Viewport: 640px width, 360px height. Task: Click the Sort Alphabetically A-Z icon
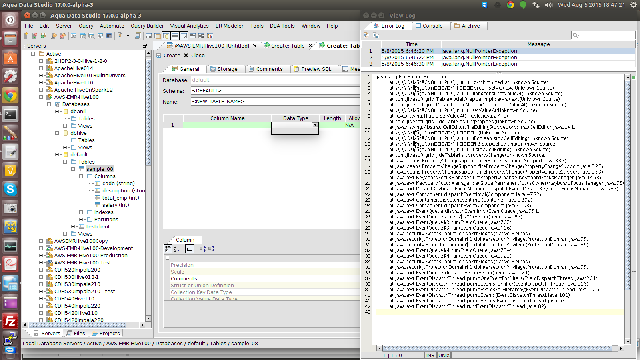pos(177,249)
